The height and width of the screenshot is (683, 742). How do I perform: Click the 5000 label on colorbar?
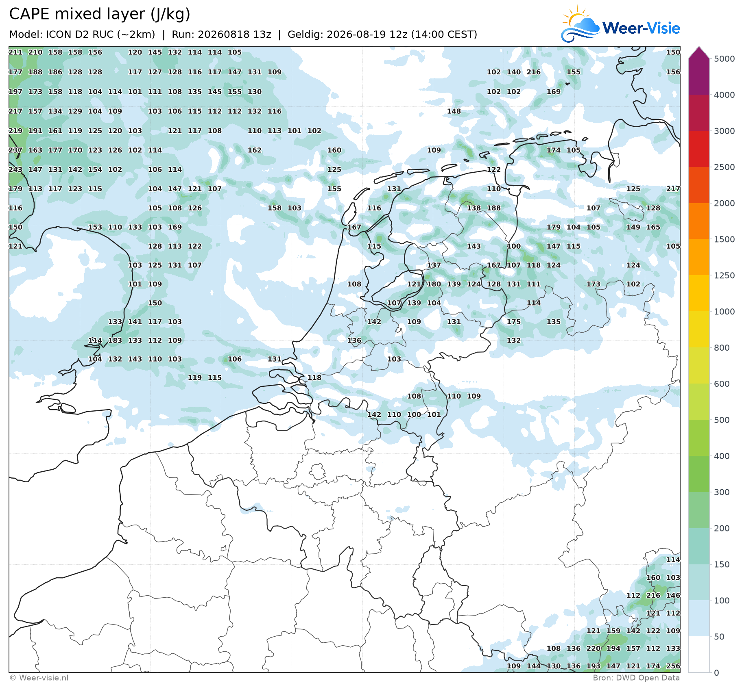pyautogui.click(x=725, y=59)
